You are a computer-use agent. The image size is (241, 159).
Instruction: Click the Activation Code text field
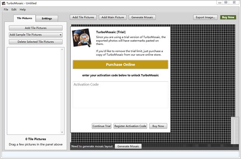tap(120, 95)
